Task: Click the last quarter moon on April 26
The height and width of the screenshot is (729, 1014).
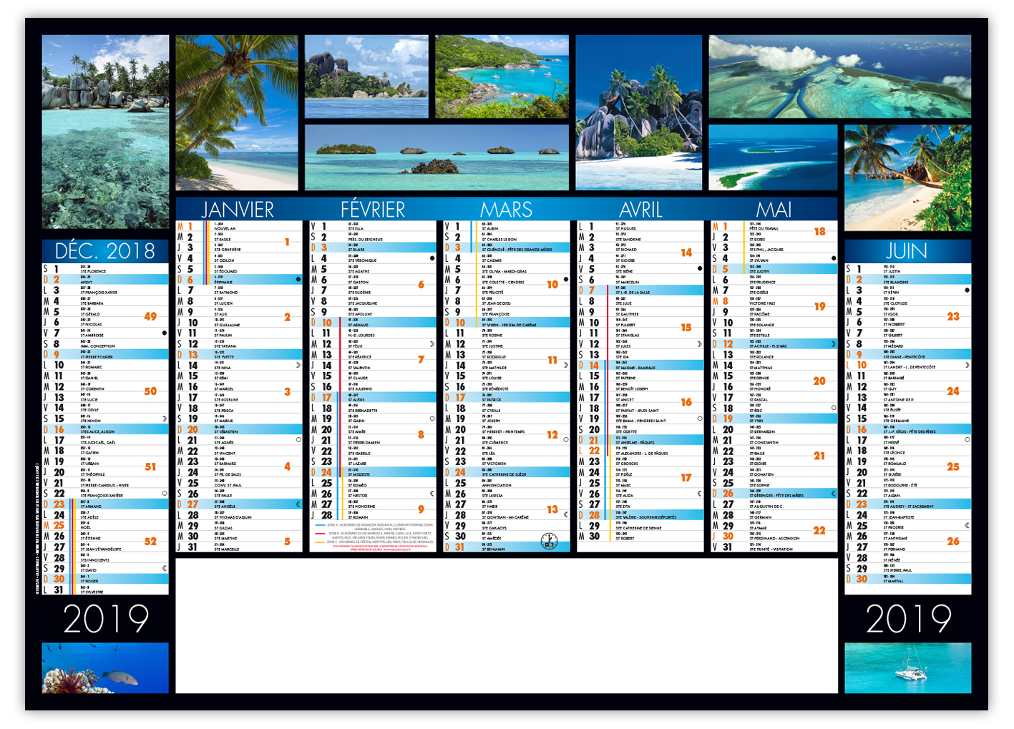Action: tap(700, 494)
